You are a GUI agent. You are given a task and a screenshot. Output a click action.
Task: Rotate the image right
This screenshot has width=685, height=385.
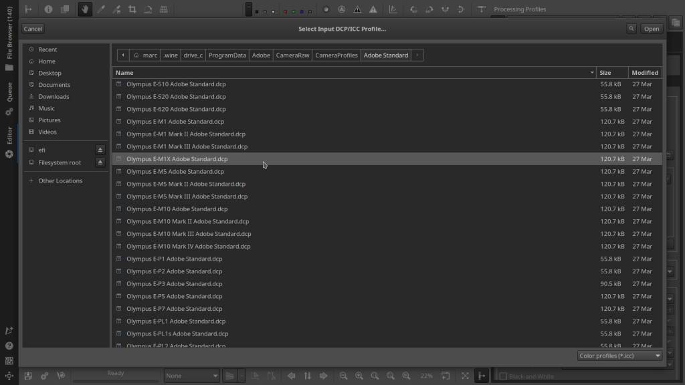[x=429, y=9]
